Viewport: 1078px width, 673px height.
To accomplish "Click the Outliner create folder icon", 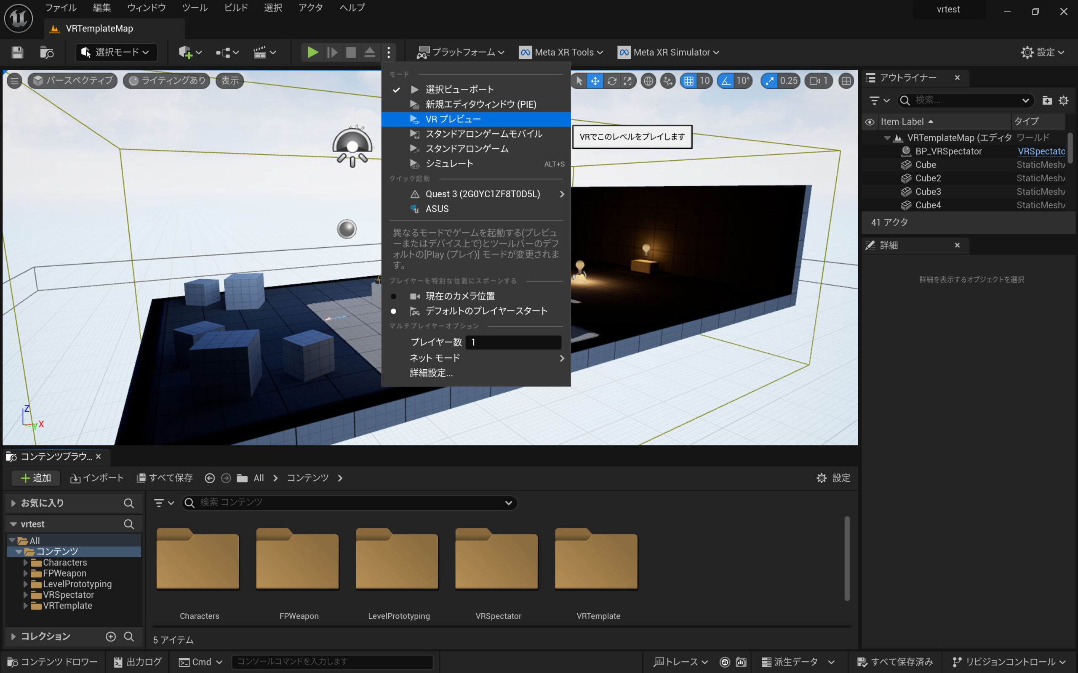I will coord(1047,101).
